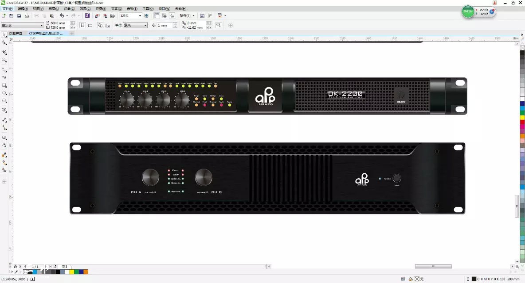Click the duplicate distance x 0 mm field
This screenshot has width=525, height=283.
point(196,23)
